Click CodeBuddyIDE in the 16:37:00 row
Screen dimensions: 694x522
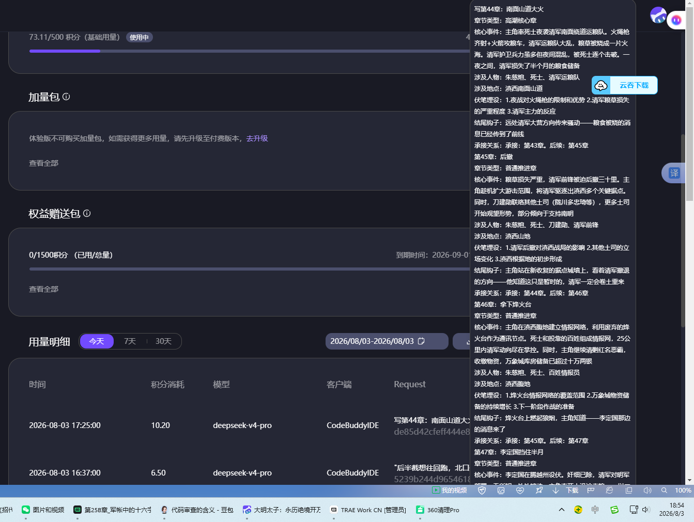click(x=352, y=473)
